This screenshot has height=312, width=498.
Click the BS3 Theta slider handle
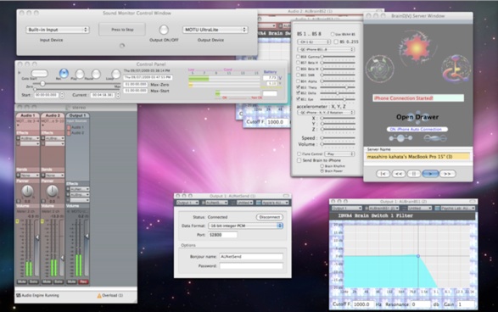point(346,87)
